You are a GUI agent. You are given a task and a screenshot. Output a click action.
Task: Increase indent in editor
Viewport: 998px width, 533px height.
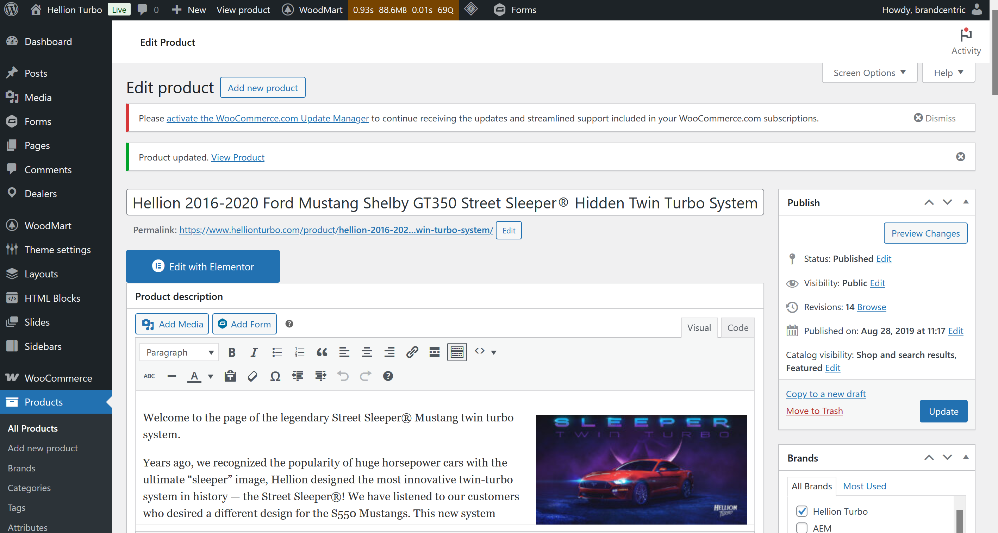pyautogui.click(x=320, y=376)
